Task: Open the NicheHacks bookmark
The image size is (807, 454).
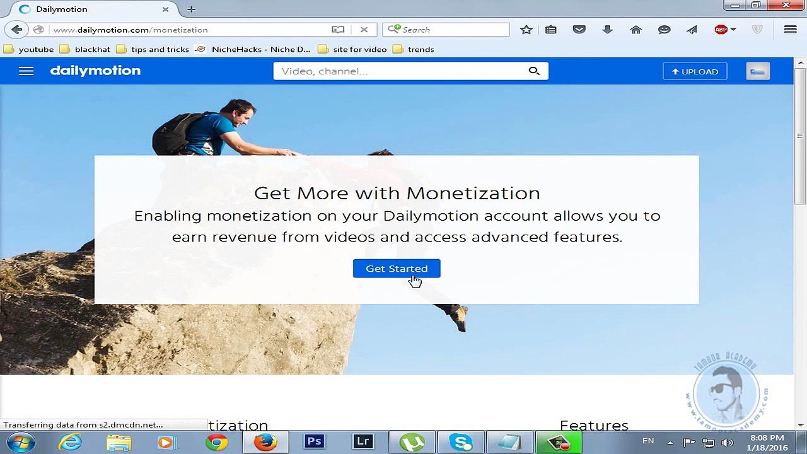Action: coord(253,49)
